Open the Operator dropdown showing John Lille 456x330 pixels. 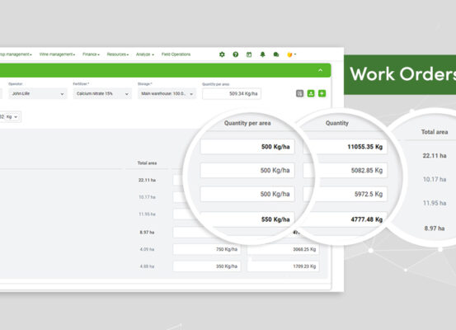pos(38,94)
